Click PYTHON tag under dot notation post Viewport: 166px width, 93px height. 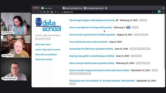[73, 84]
